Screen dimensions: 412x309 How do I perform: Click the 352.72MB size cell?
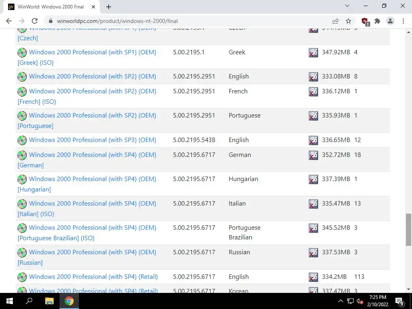(x=336, y=155)
